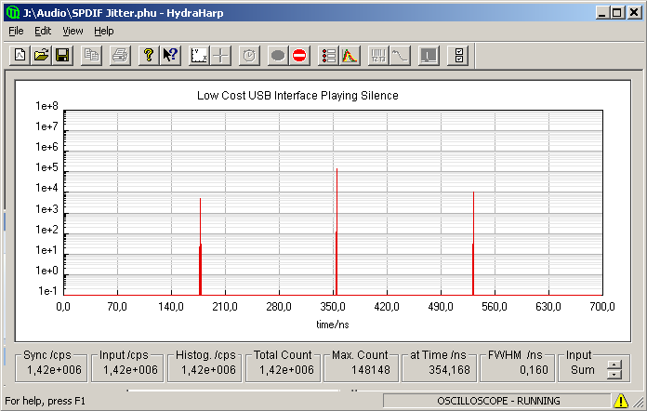Click Max. Count value 148148
The height and width of the screenshot is (411, 647).
point(371,370)
